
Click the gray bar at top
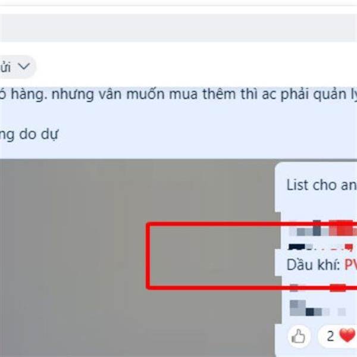pos(178,28)
